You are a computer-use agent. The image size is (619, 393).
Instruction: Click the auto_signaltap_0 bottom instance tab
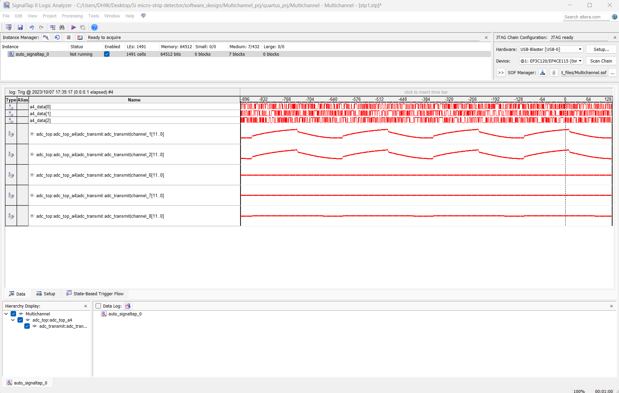coord(27,383)
